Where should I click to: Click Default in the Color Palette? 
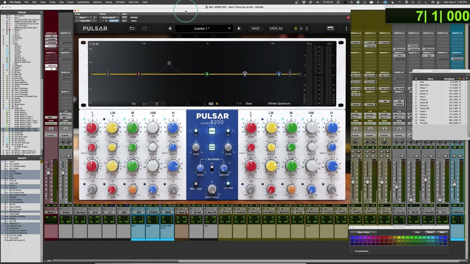[430, 232]
